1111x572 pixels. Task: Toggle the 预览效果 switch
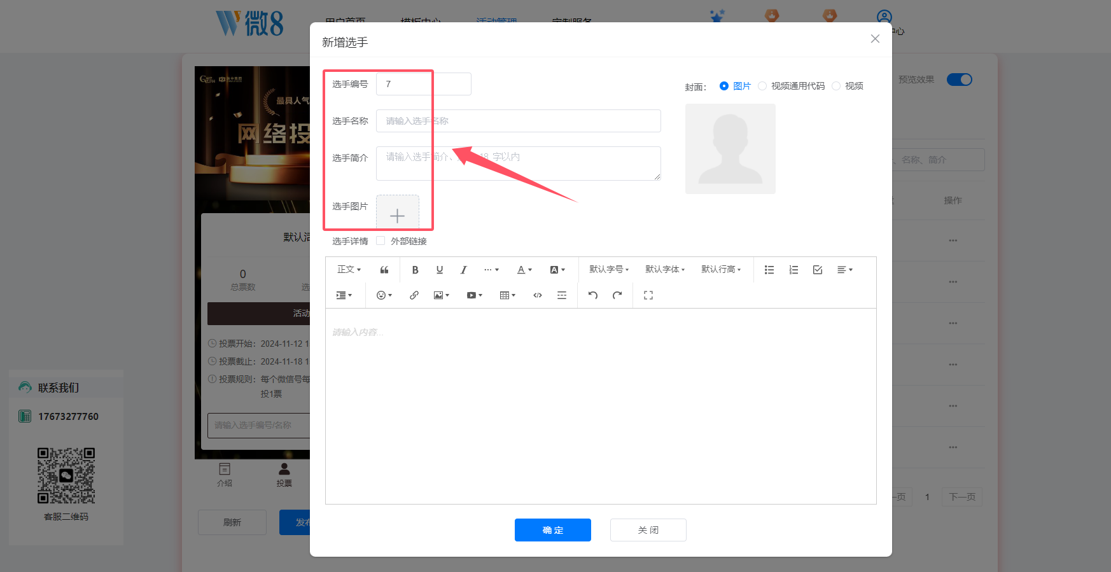click(x=960, y=80)
